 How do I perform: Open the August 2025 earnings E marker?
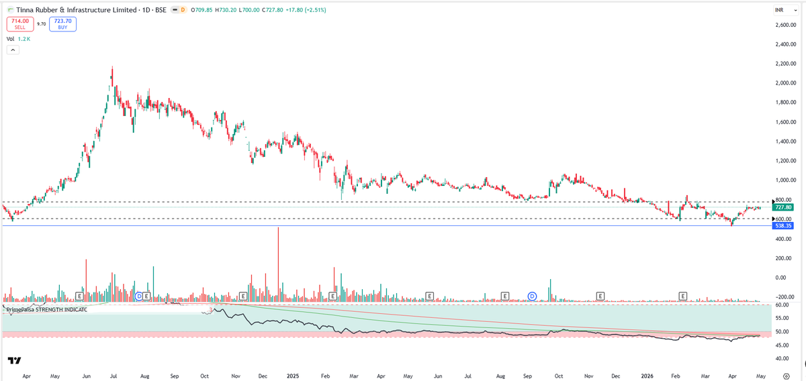pyautogui.click(x=504, y=295)
